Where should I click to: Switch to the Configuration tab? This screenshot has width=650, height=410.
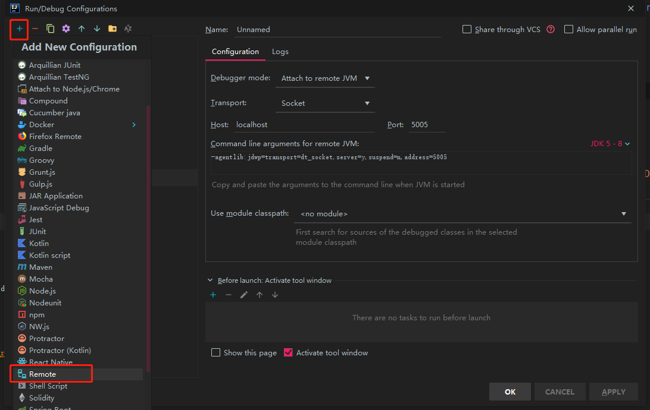(x=235, y=52)
